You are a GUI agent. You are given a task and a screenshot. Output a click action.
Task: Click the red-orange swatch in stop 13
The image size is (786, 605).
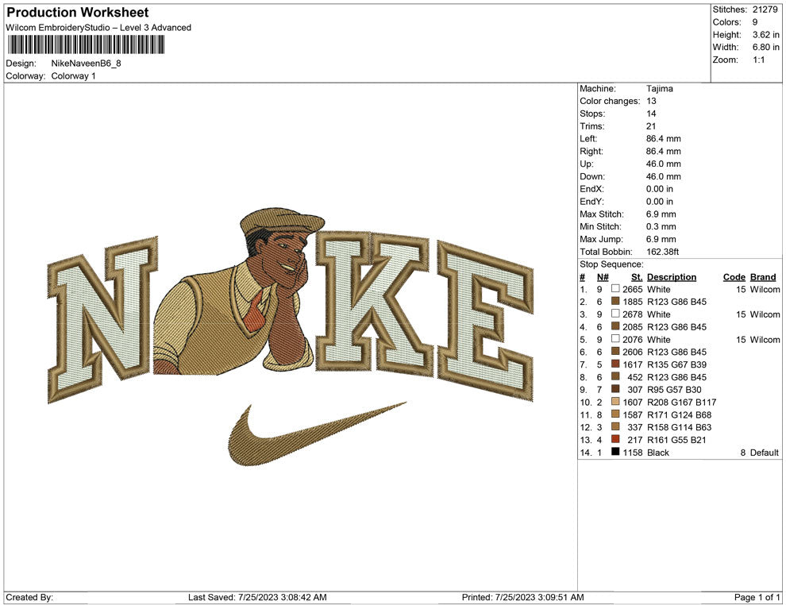(615, 439)
